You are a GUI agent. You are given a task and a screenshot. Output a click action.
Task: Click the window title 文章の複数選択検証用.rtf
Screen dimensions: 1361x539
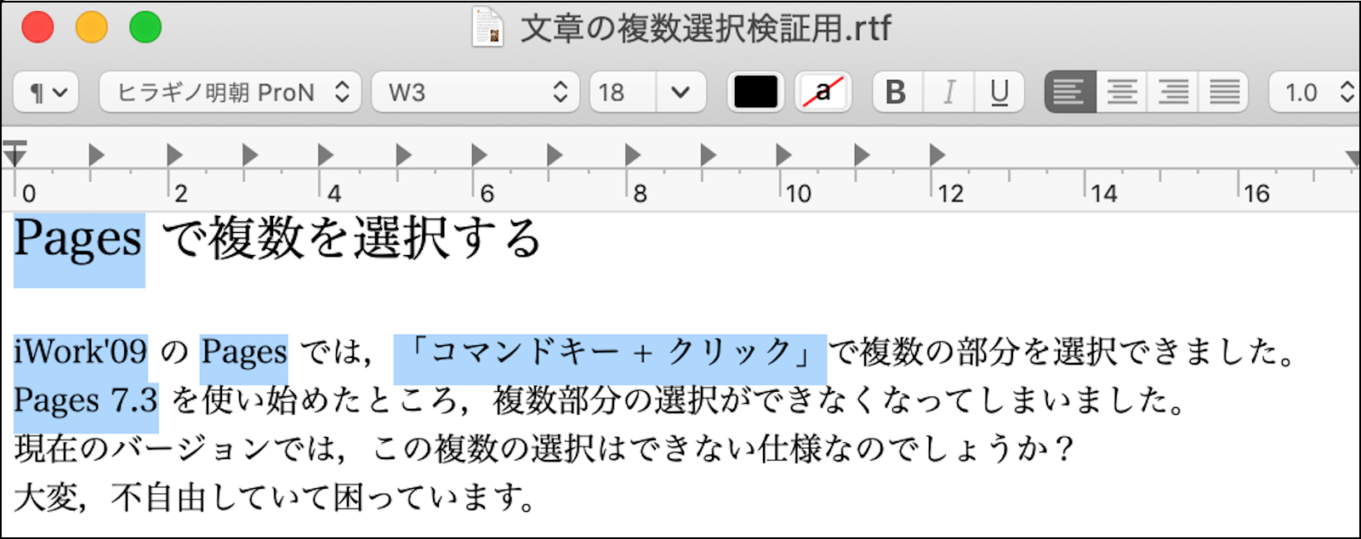(x=705, y=29)
